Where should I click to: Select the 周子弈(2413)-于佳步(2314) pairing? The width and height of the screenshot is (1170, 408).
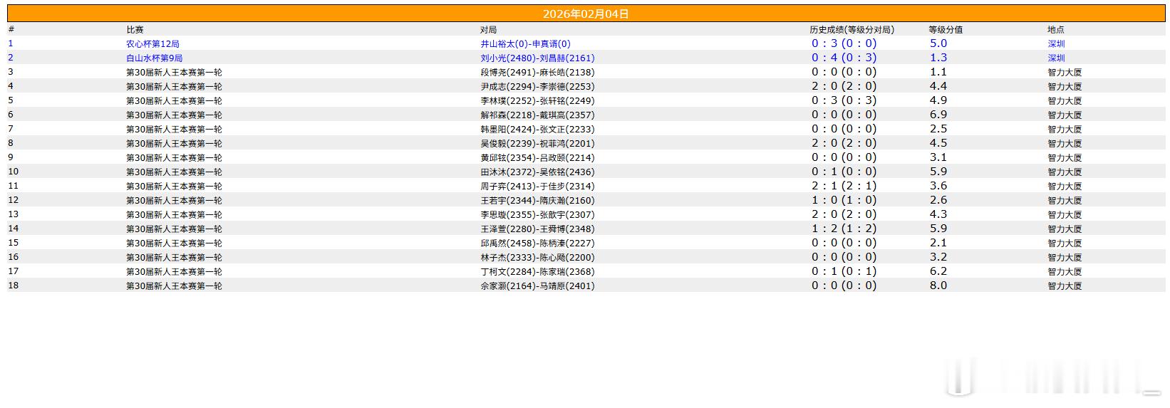[537, 186]
